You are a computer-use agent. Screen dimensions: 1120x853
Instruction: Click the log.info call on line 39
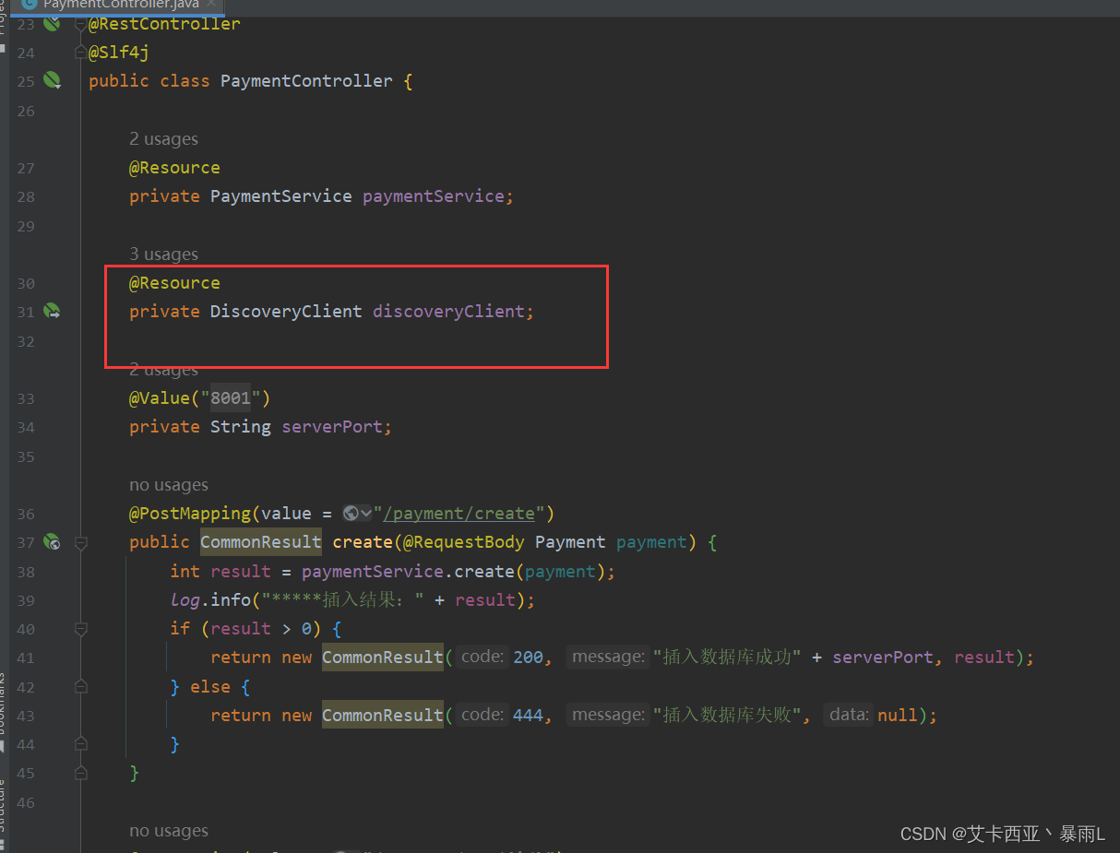coord(210,600)
